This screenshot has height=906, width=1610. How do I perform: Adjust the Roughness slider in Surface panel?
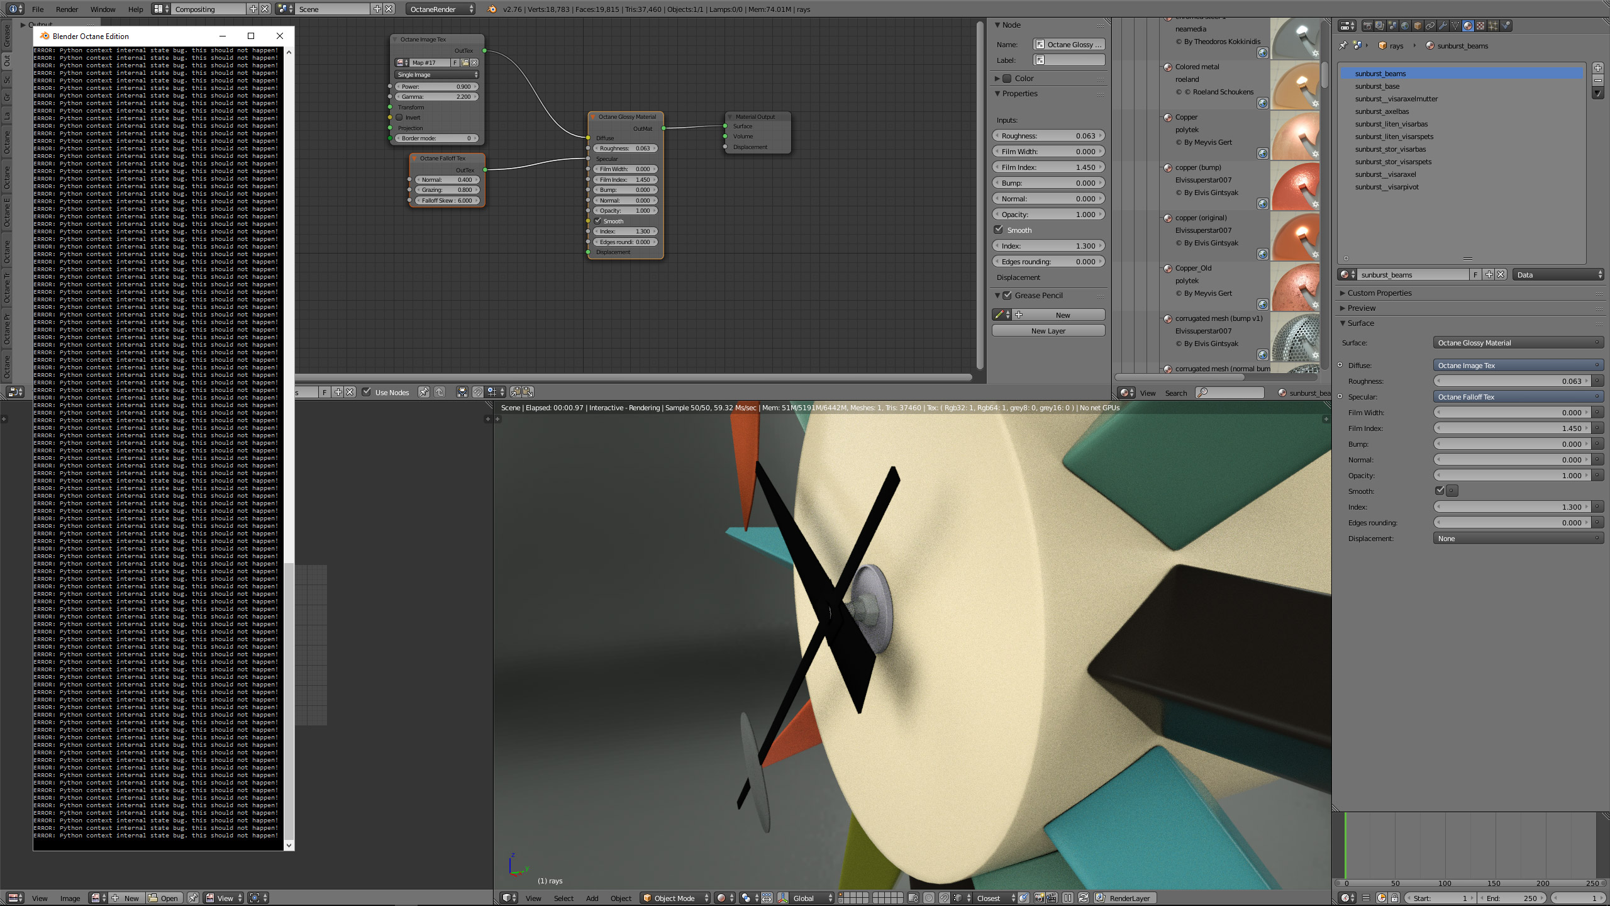point(1512,381)
